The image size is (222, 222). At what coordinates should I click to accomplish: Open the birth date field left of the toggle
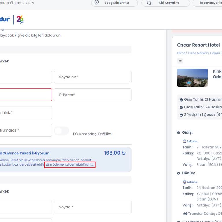[25, 112]
